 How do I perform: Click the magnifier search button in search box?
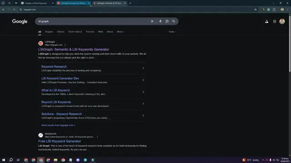click(x=174, y=21)
